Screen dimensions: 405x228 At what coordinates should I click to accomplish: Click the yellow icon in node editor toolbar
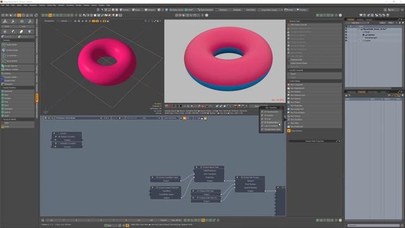point(205,118)
